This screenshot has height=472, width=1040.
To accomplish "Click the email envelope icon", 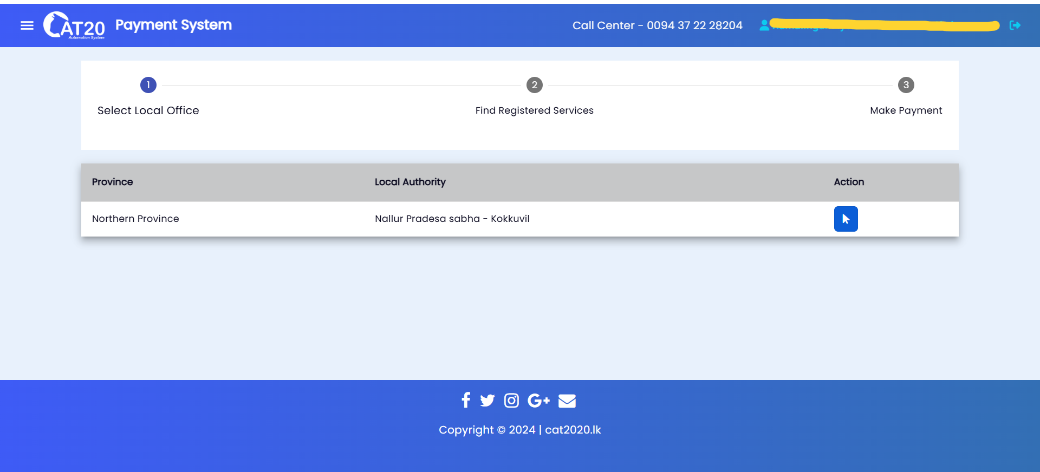I will [567, 401].
